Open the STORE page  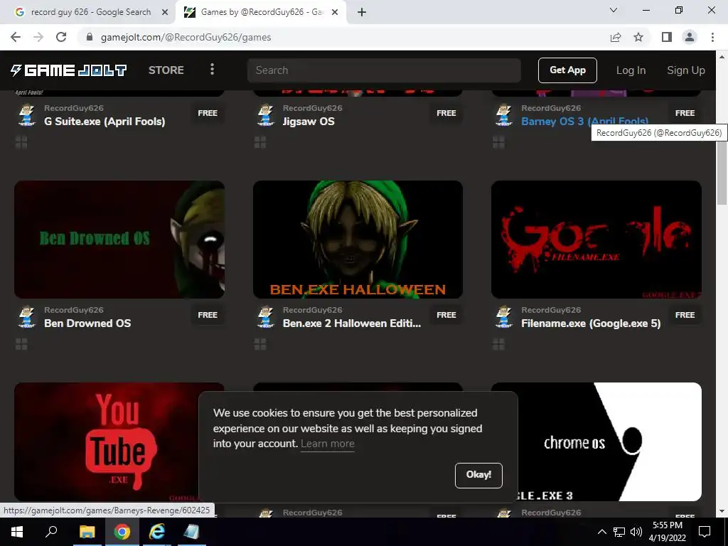click(166, 70)
